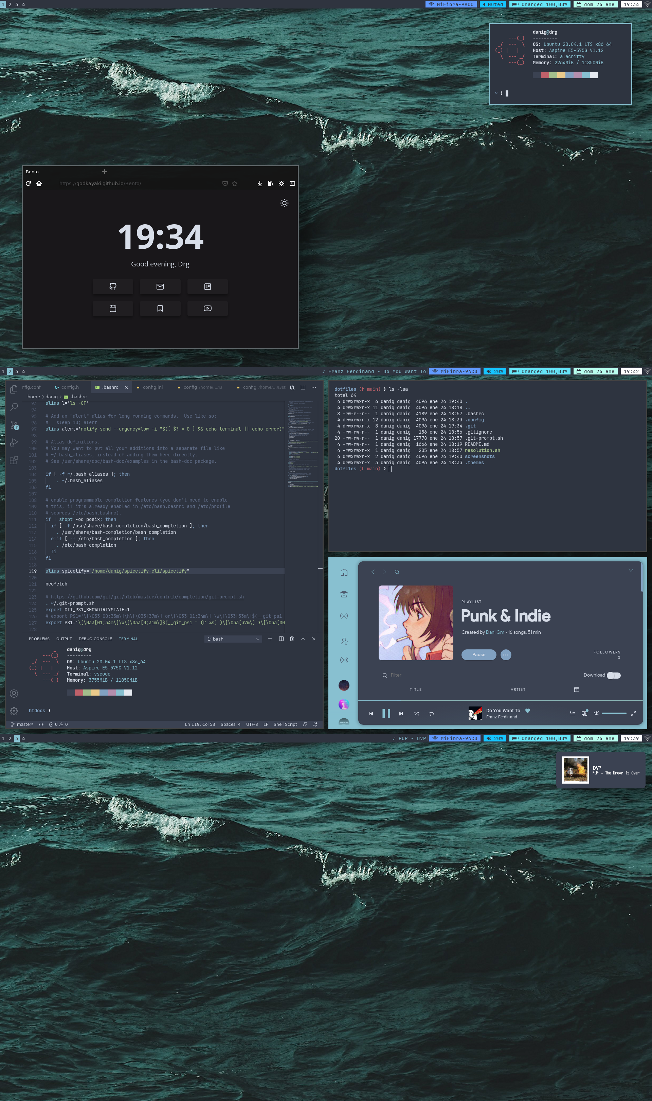Kill the terminal with the trash icon

pos(292,639)
